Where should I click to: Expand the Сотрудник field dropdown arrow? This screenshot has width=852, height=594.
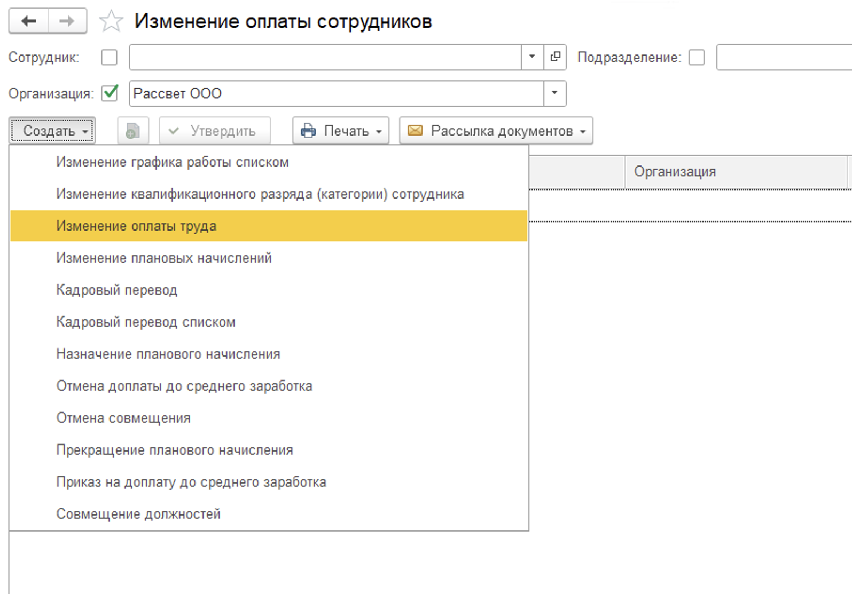click(532, 57)
